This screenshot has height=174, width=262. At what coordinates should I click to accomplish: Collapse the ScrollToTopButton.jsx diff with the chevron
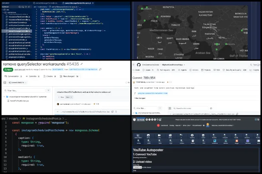(58, 112)
